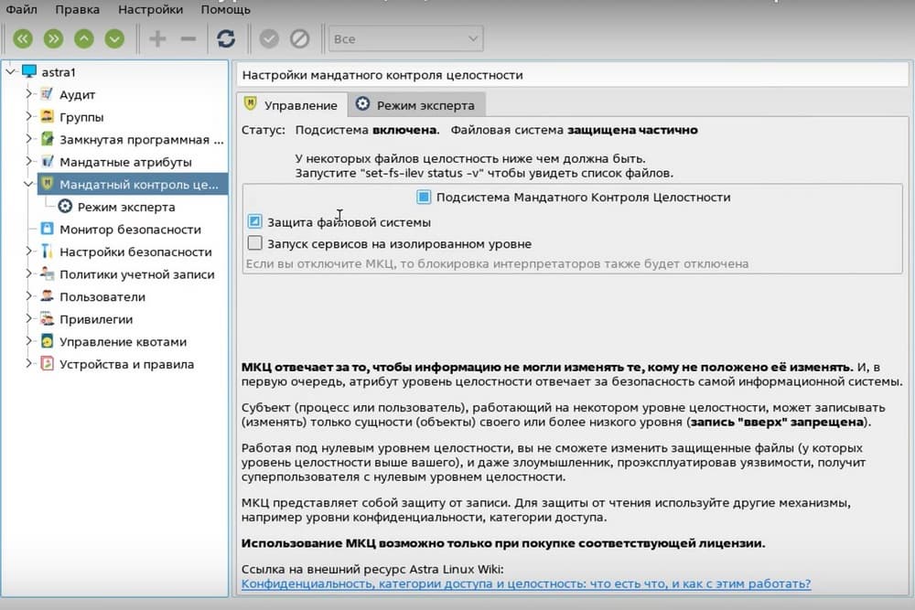Open the Помощь menu

(225, 9)
